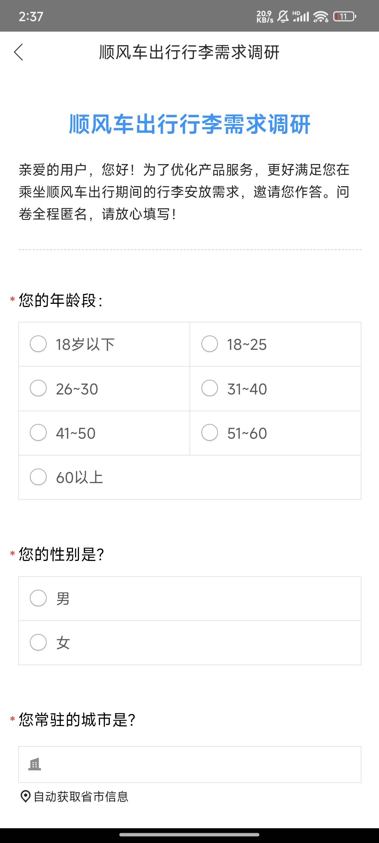Select the 18岁以下 age option
This screenshot has width=379, height=843.
(x=104, y=344)
